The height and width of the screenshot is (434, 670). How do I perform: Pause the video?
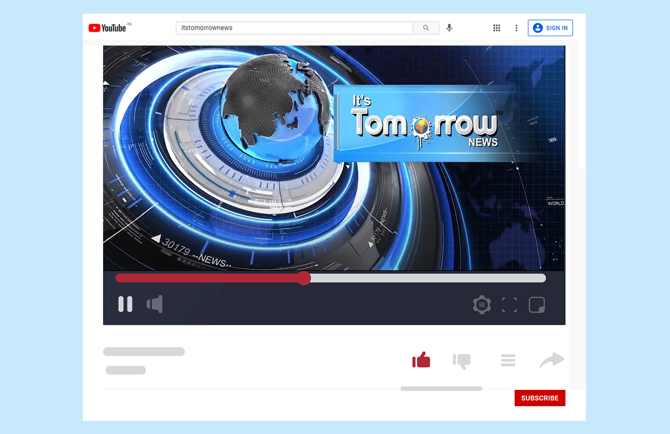click(x=125, y=304)
